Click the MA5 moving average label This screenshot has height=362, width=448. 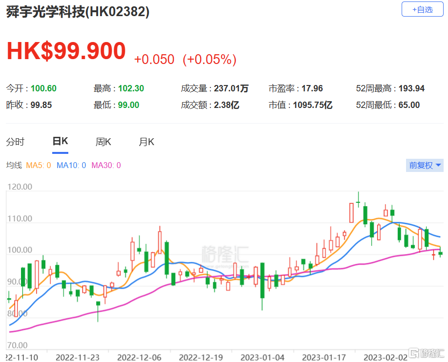38,165
